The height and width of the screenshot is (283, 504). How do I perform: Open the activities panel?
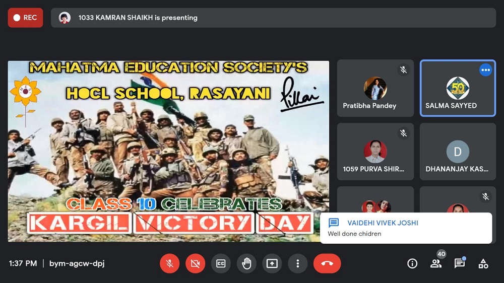(x=483, y=263)
